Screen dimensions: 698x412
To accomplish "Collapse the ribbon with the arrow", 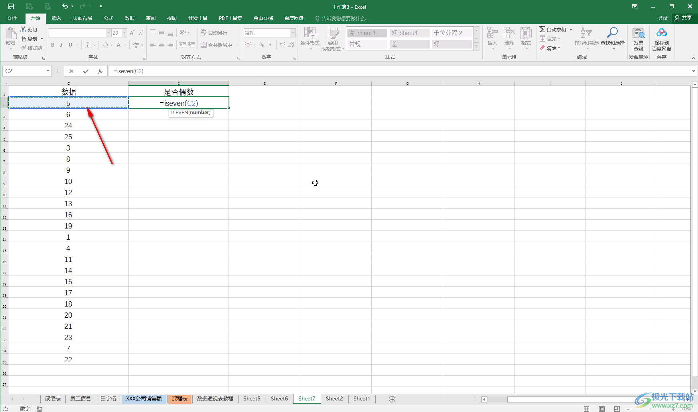I will [693, 58].
